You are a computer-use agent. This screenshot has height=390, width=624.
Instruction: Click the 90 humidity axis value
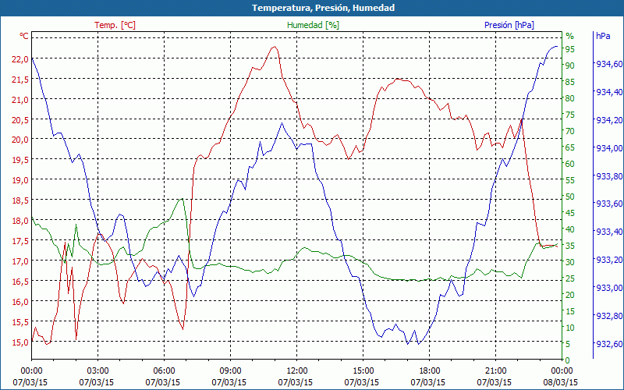570,66
